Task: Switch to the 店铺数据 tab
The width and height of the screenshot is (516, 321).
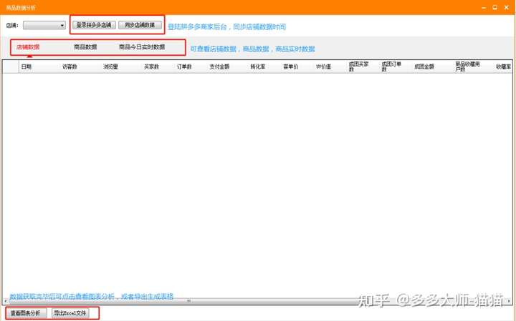Action: [x=28, y=47]
